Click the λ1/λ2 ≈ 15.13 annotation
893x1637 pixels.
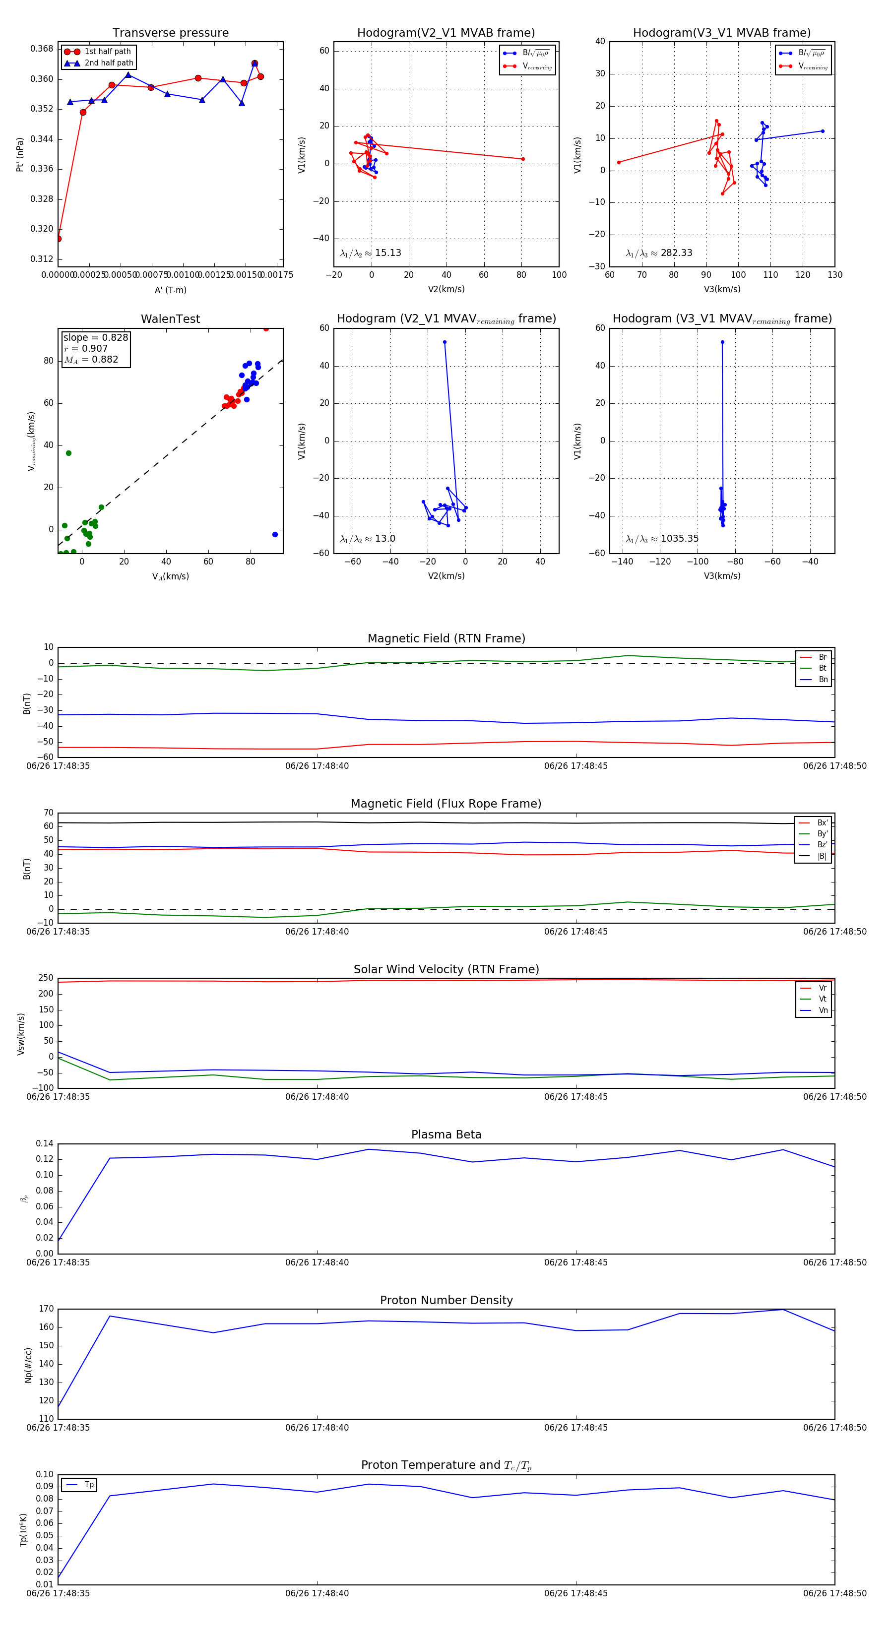[371, 253]
